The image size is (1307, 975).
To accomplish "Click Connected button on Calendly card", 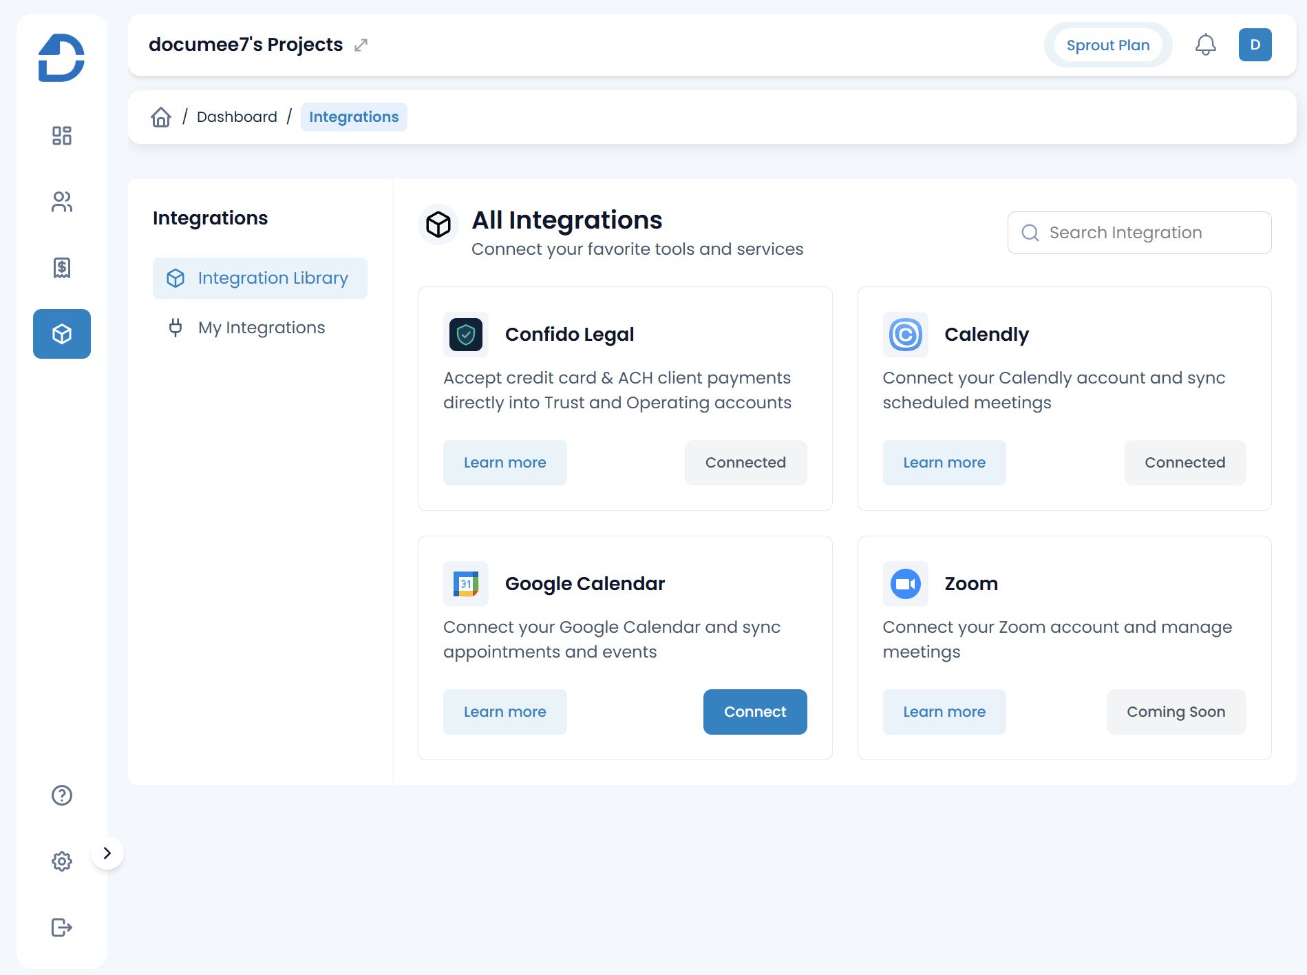I will click(1185, 463).
